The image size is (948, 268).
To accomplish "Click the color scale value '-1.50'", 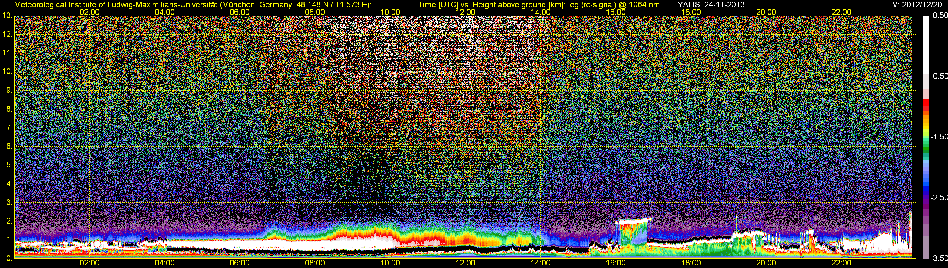I will (939, 137).
